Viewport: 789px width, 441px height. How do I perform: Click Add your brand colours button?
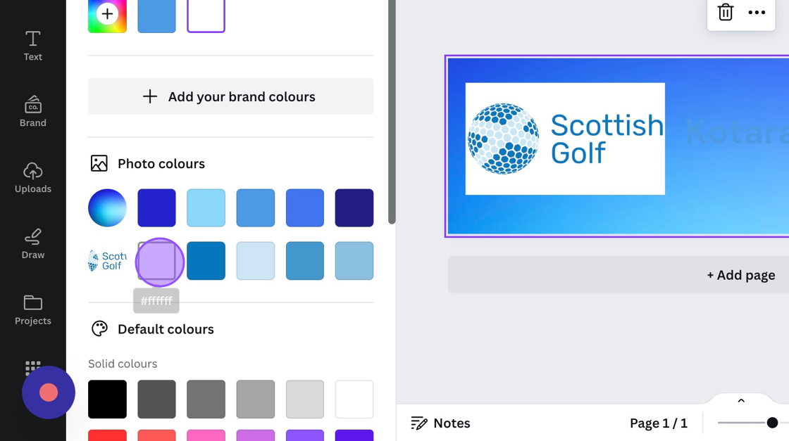coord(230,96)
